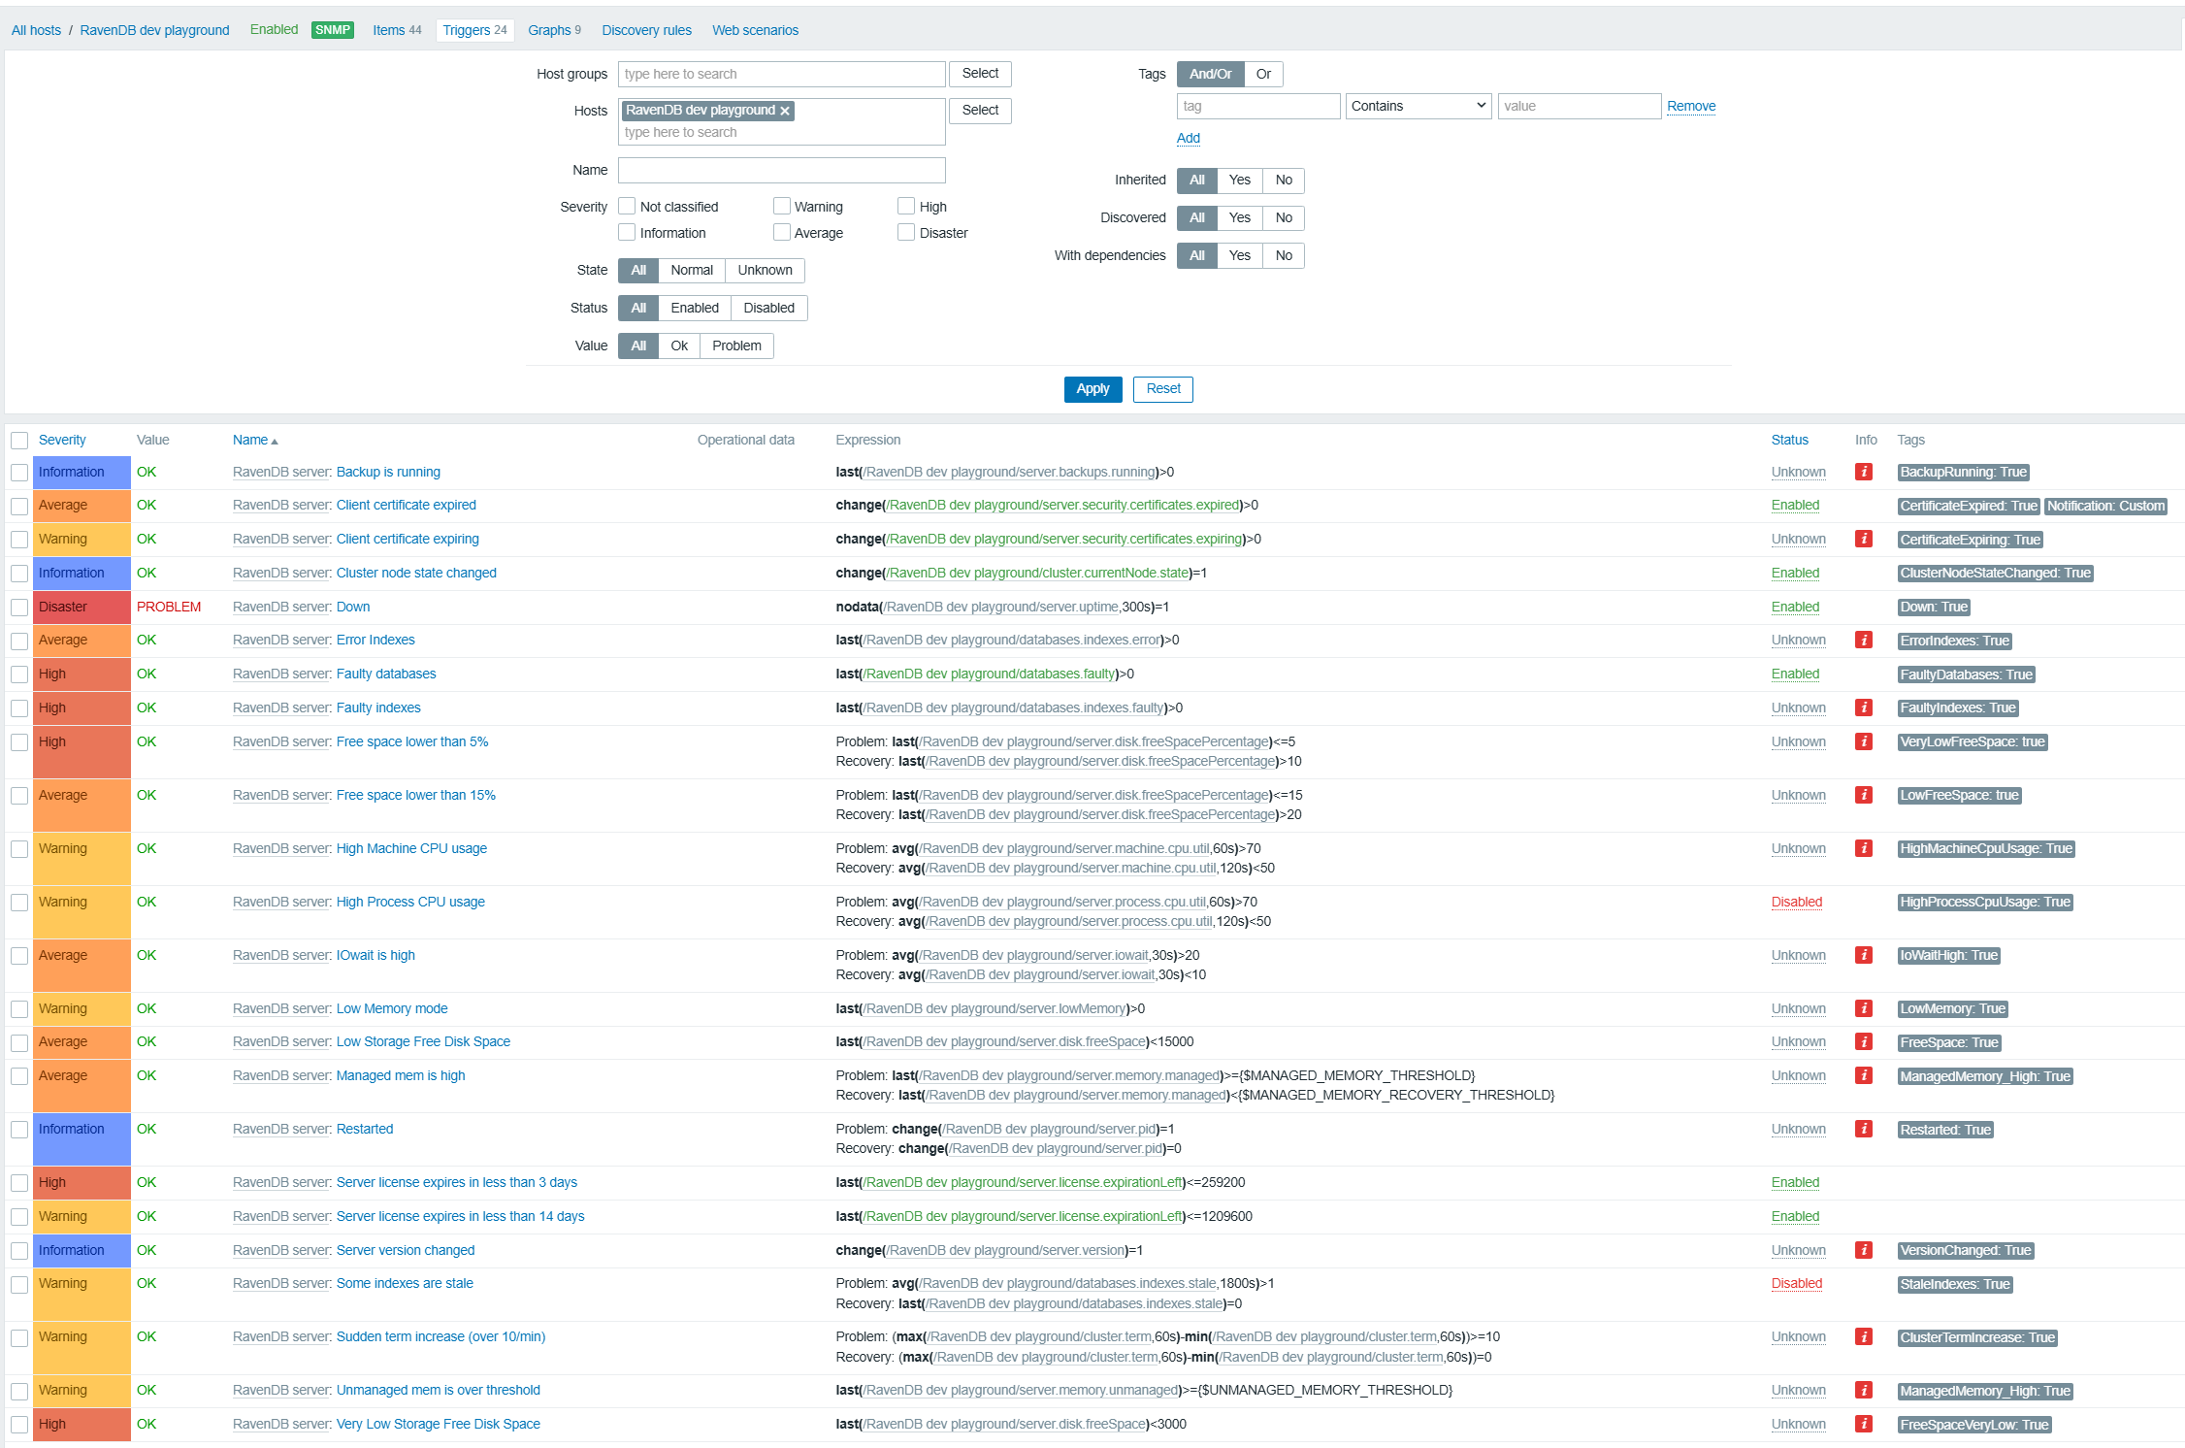2185x1448 pixels.
Task: Click info icon for Server version changed row
Action: [x=1863, y=1250]
